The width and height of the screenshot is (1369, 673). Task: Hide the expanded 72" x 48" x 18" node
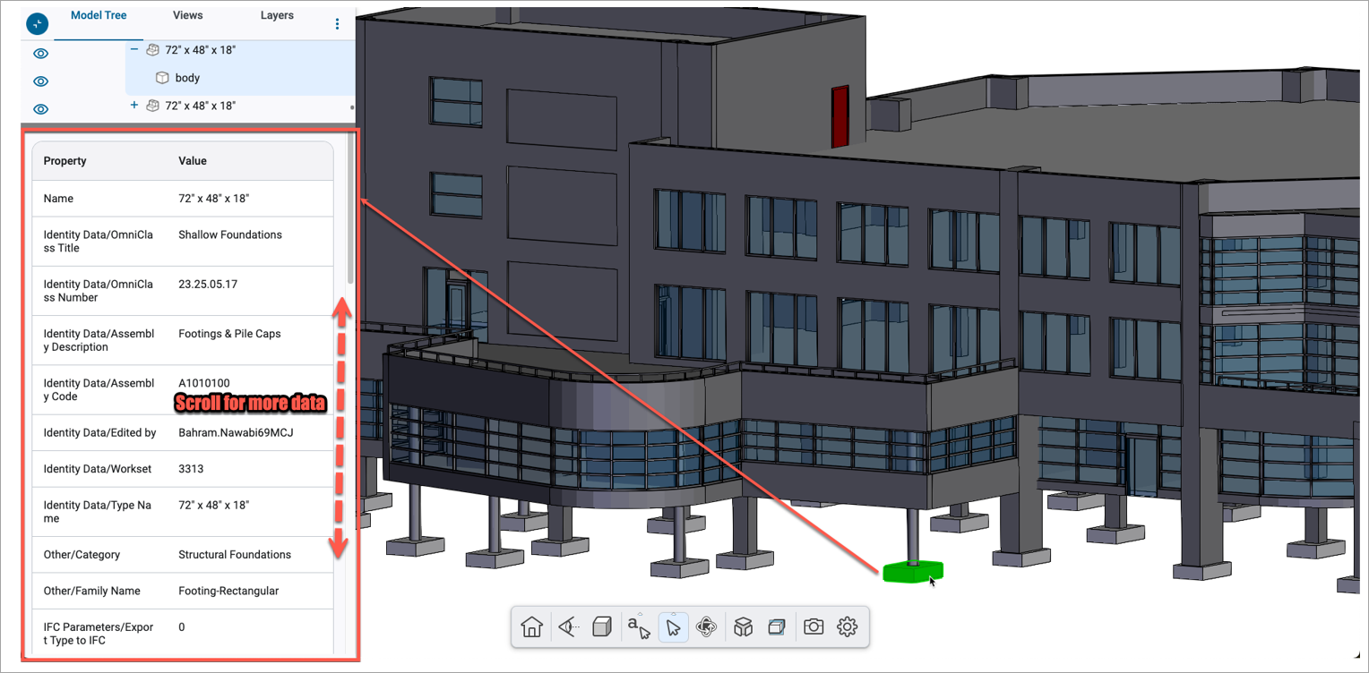40,54
